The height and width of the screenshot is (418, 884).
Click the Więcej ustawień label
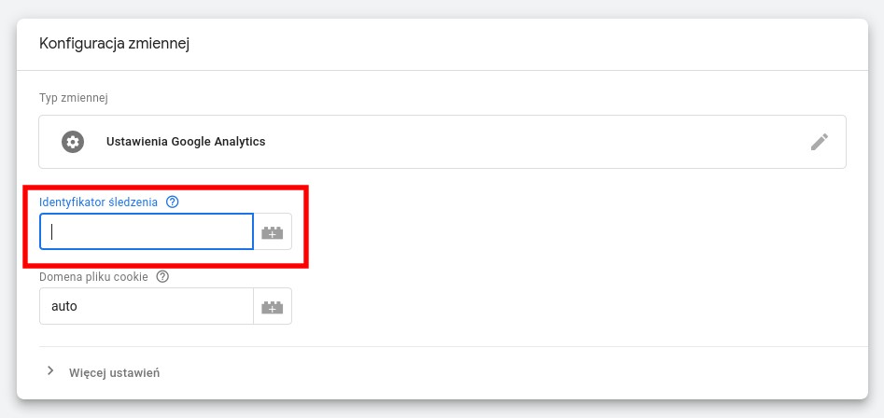pos(115,373)
